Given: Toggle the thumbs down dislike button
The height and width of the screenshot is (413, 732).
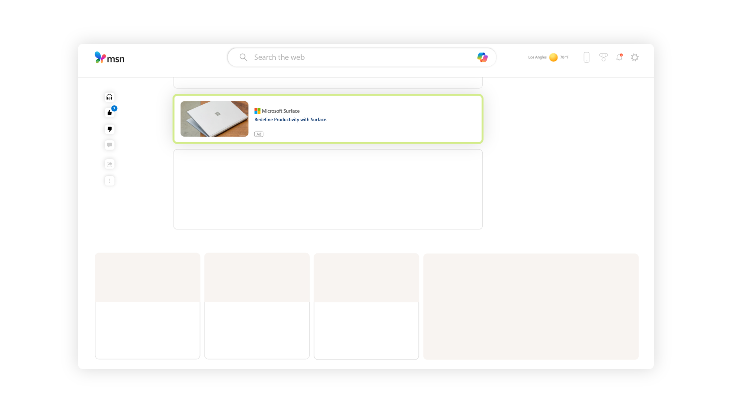Looking at the screenshot, I should pos(110,129).
